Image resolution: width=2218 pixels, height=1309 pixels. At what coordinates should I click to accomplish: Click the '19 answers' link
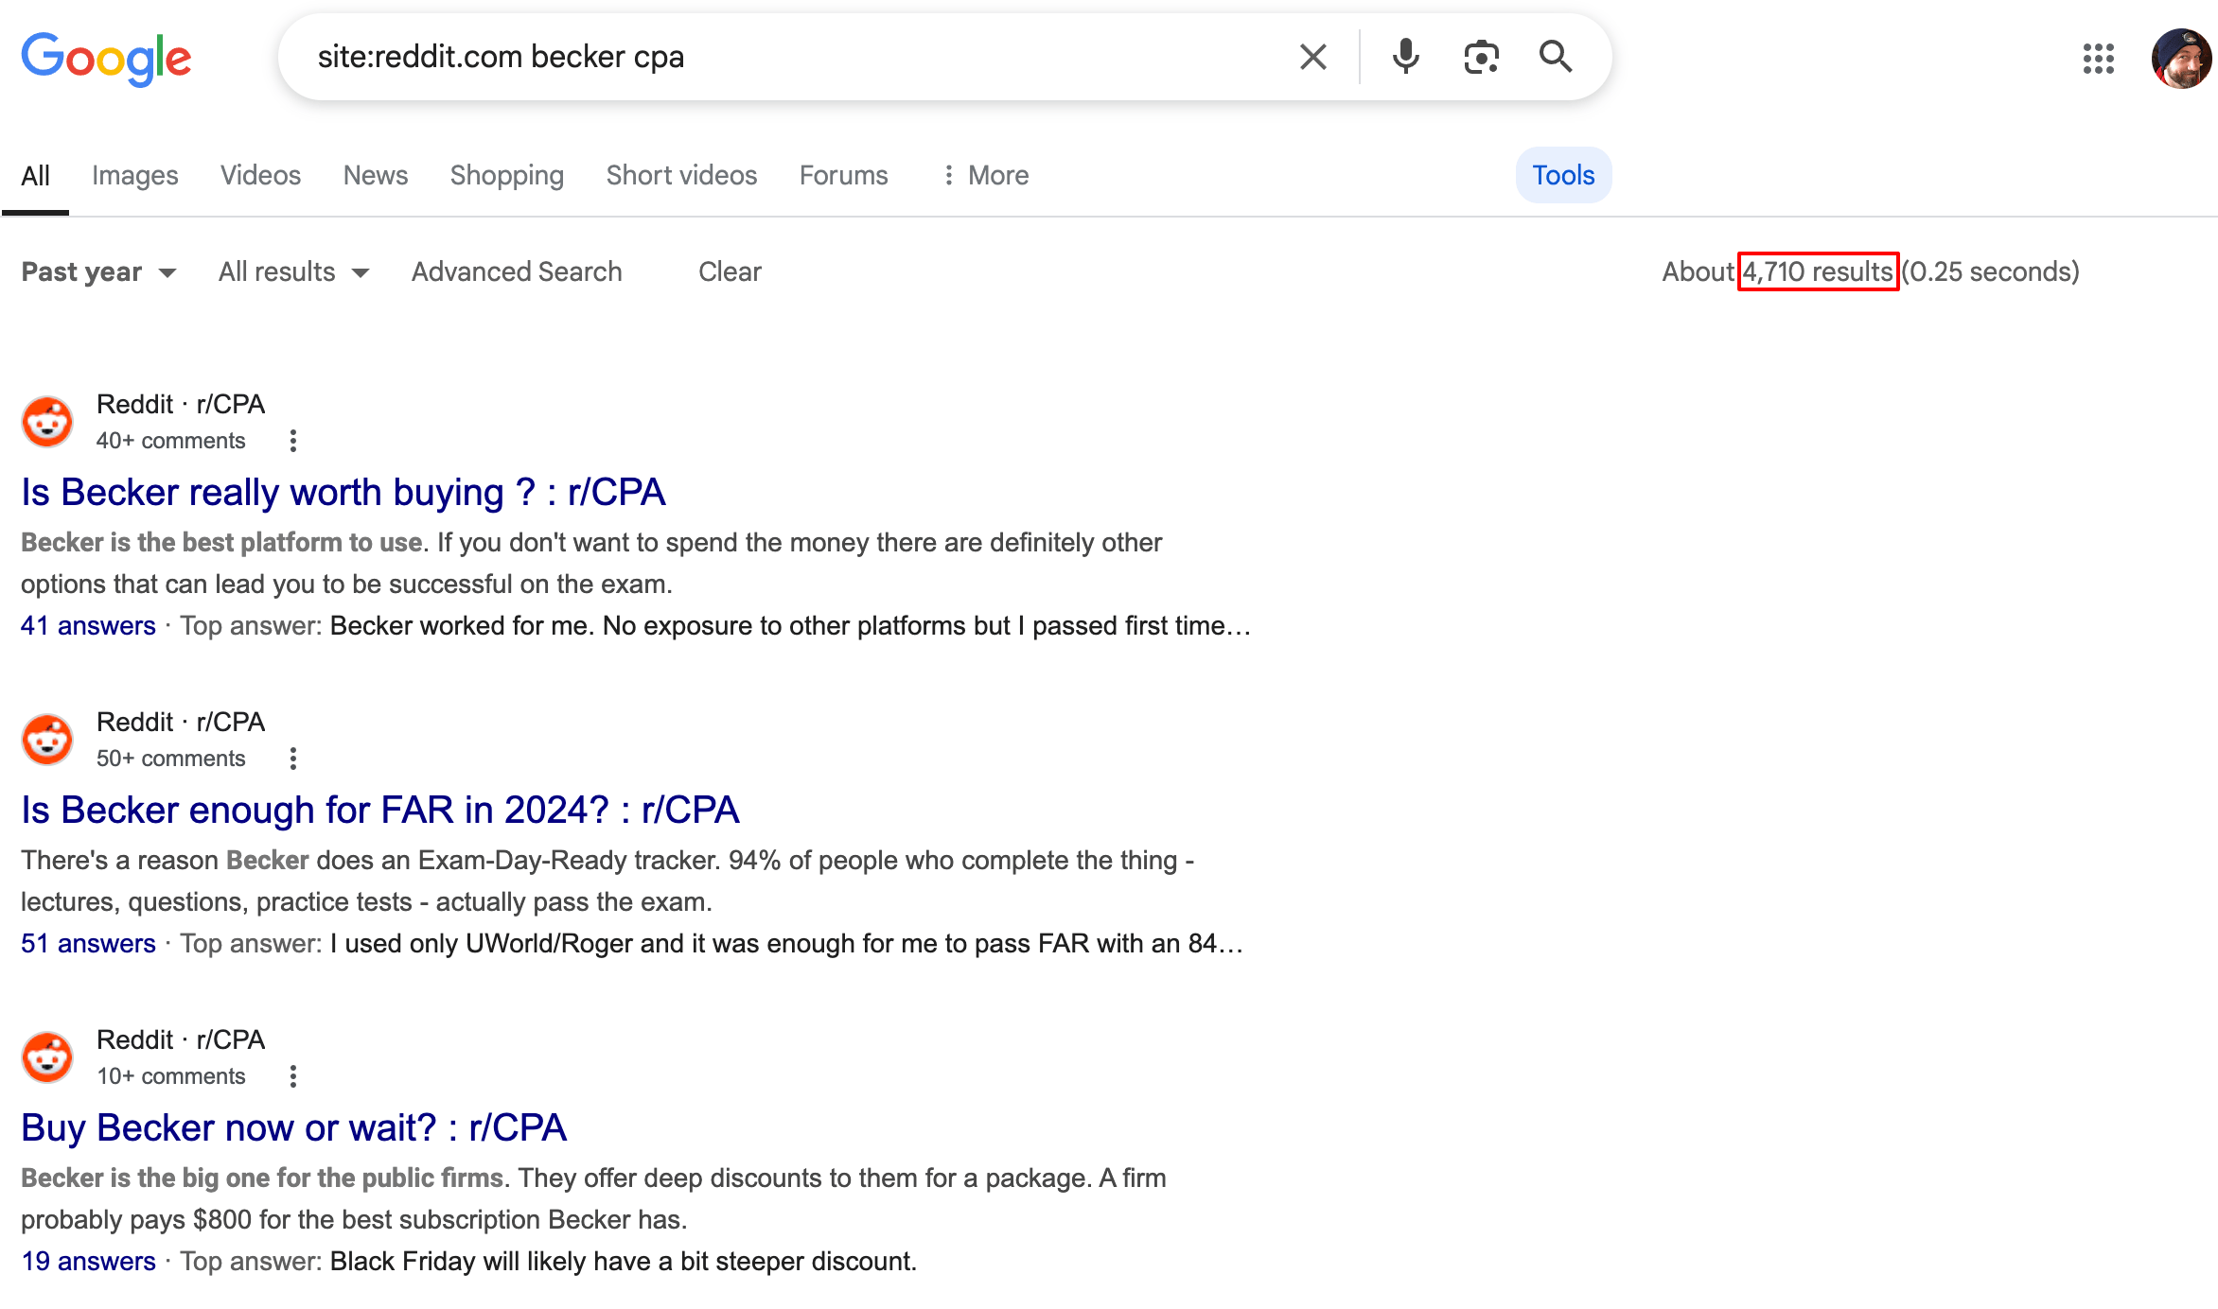click(x=88, y=1262)
